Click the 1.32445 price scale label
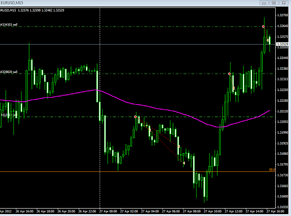The image size is (291, 216). click(x=283, y=58)
